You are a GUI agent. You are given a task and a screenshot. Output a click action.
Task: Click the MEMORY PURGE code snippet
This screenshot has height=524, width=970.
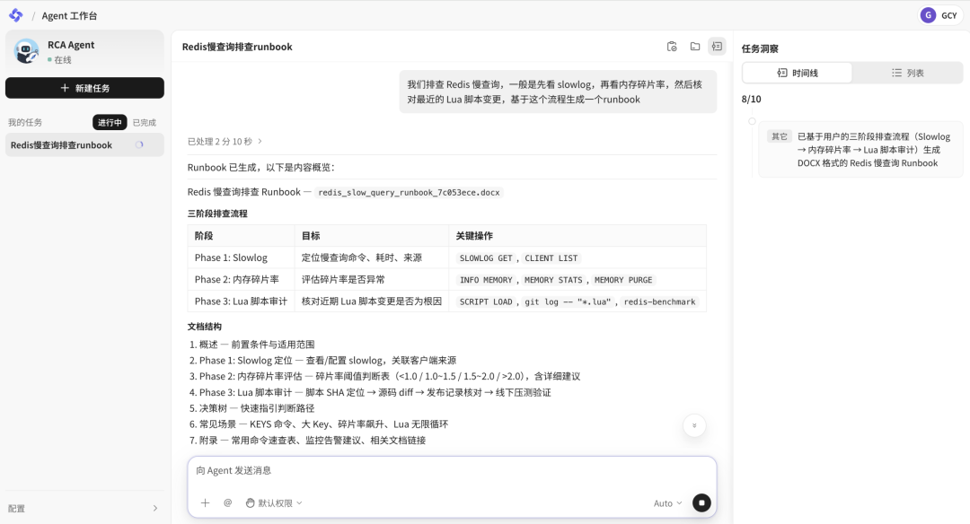click(x=623, y=280)
